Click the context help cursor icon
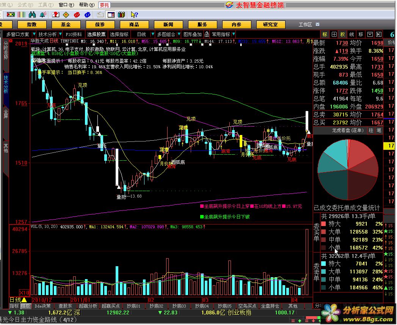The image size is (397, 325). click(134, 15)
